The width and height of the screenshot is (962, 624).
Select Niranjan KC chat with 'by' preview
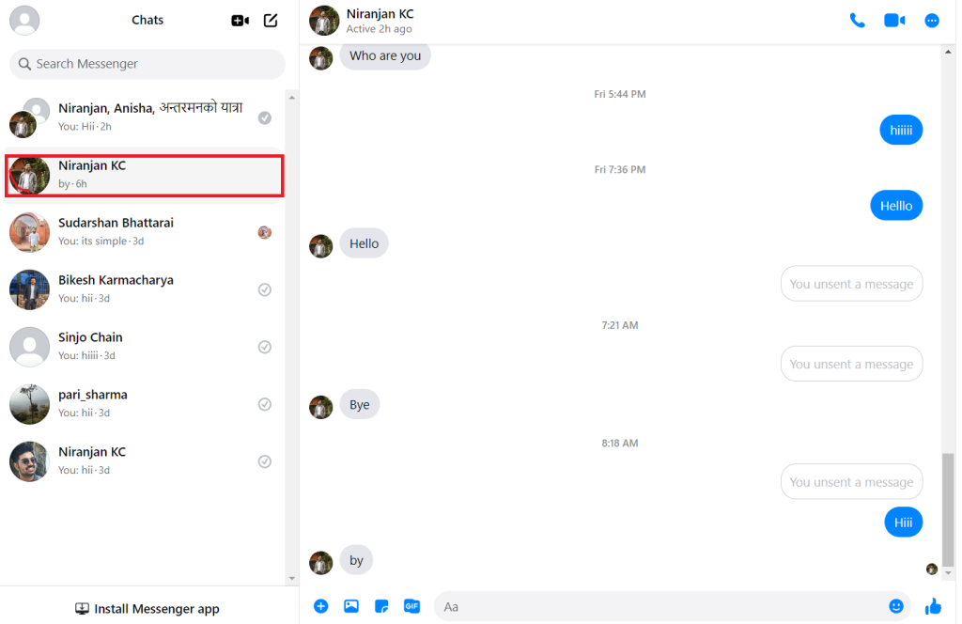[144, 175]
